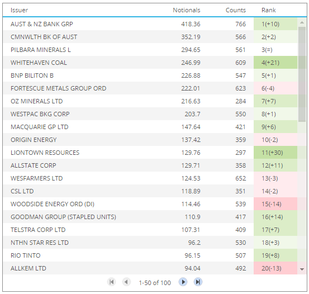
Task: Click rank cell 15(-14)
Action: [275, 204]
